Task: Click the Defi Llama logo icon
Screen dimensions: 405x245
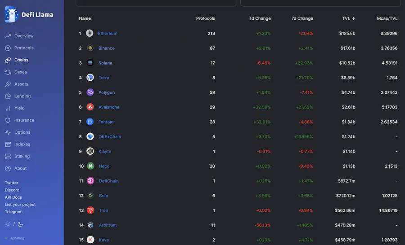Action: (x=12, y=14)
